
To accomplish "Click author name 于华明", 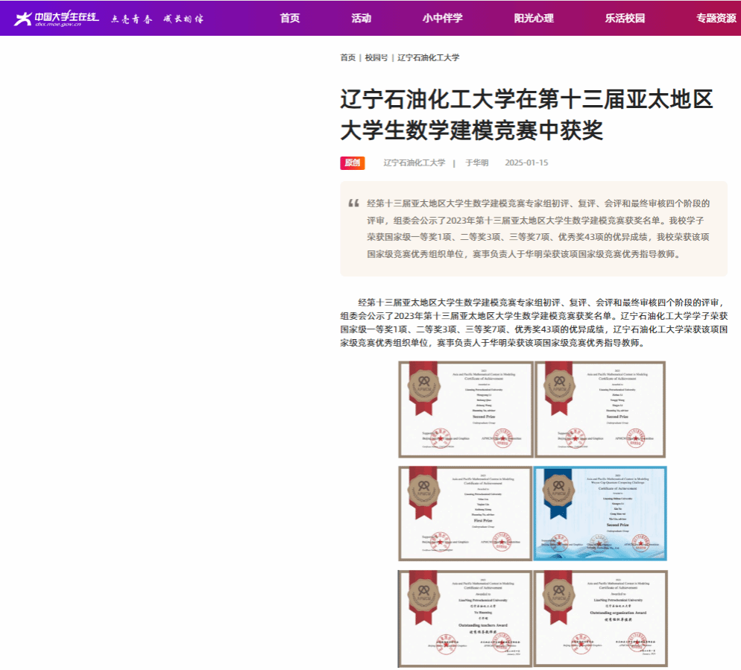I will (x=476, y=162).
